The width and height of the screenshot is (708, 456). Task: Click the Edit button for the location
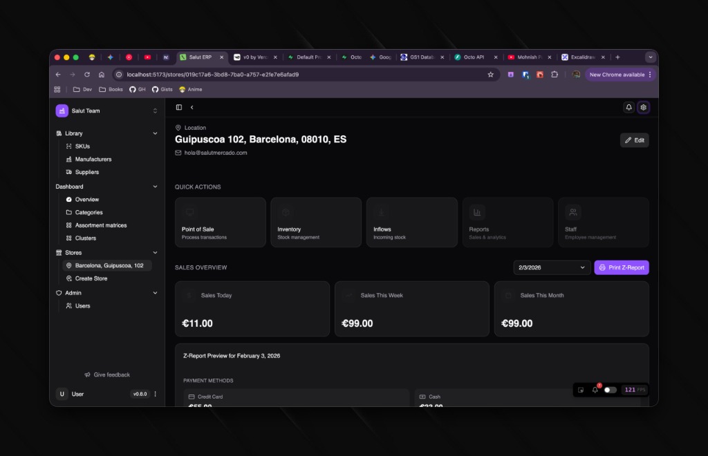[633, 140]
